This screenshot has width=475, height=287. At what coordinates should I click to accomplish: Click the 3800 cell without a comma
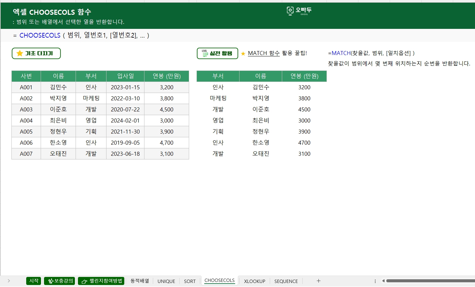coord(304,98)
